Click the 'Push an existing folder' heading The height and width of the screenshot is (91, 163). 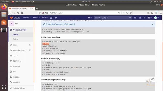(x=50, y=58)
